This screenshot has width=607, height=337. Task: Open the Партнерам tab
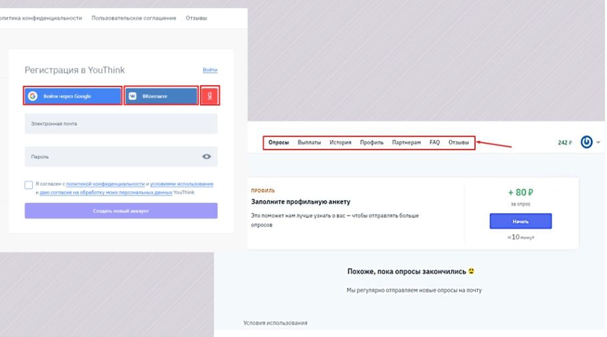click(406, 142)
